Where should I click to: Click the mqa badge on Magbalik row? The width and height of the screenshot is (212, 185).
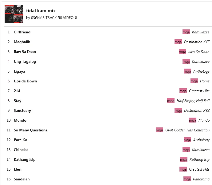tap(178, 42)
